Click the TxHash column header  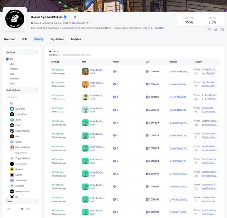(173, 62)
